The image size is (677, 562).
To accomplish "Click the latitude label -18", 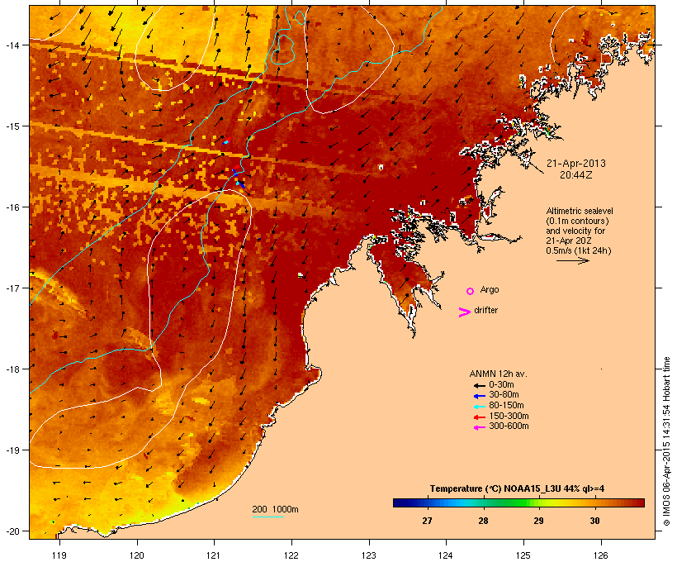I will (12, 369).
